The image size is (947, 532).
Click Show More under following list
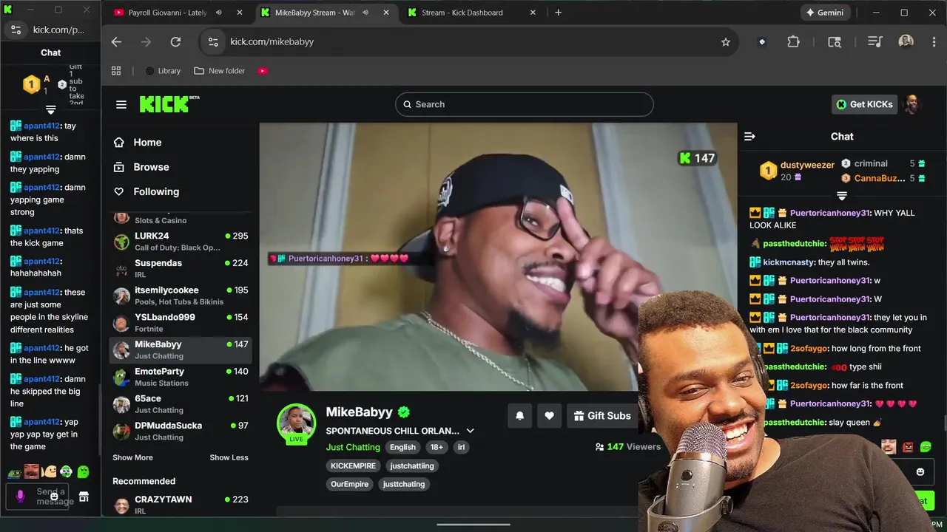point(132,457)
